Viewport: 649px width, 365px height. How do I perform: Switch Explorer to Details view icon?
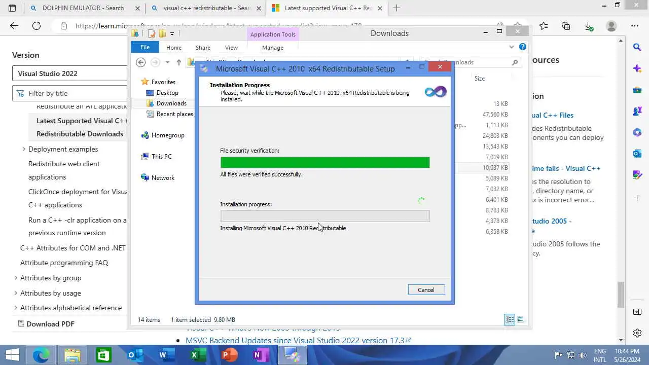pos(510,319)
